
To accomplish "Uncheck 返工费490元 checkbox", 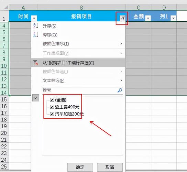I will pos(52,107).
